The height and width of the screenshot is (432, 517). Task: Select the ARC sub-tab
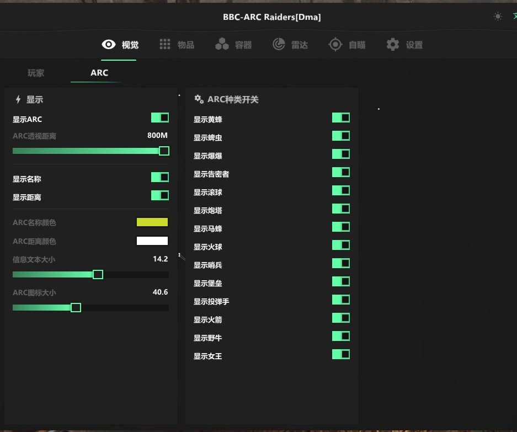coord(99,73)
